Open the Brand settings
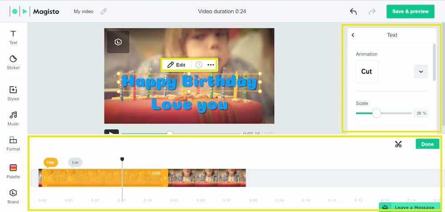The width and height of the screenshot is (445, 212). click(x=13, y=196)
